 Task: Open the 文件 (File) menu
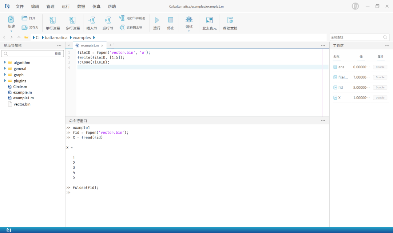(x=20, y=7)
